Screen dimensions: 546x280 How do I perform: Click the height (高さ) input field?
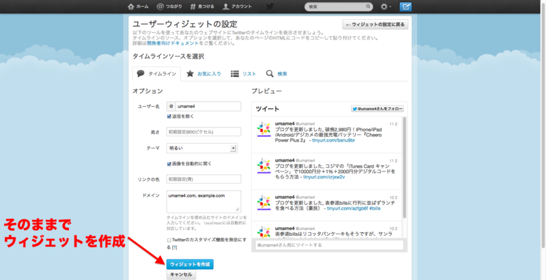(203, 131)
